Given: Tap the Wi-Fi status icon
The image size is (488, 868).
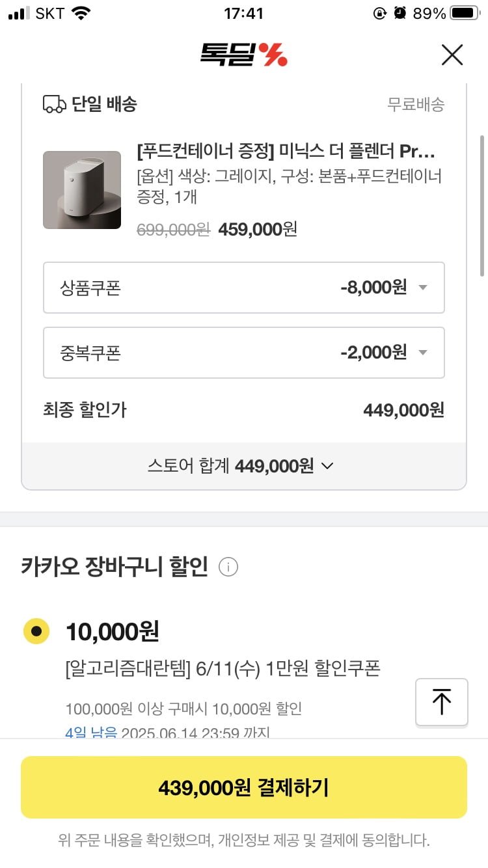Looking at the screenshot, I should click(x=81, y=14).
